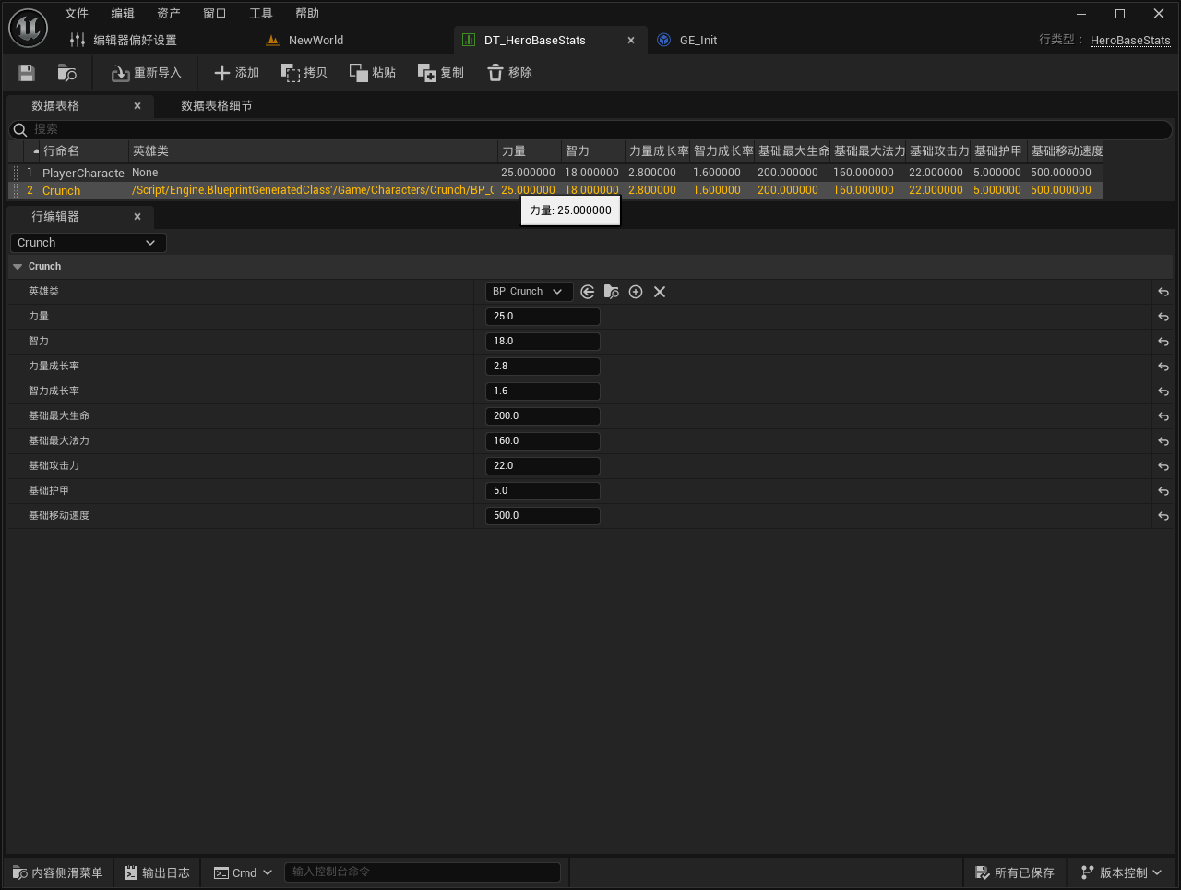The width and height of the screenshot is (1181, 890).
Task: Select the Crunch row name cell
Action: click(62, 191)
